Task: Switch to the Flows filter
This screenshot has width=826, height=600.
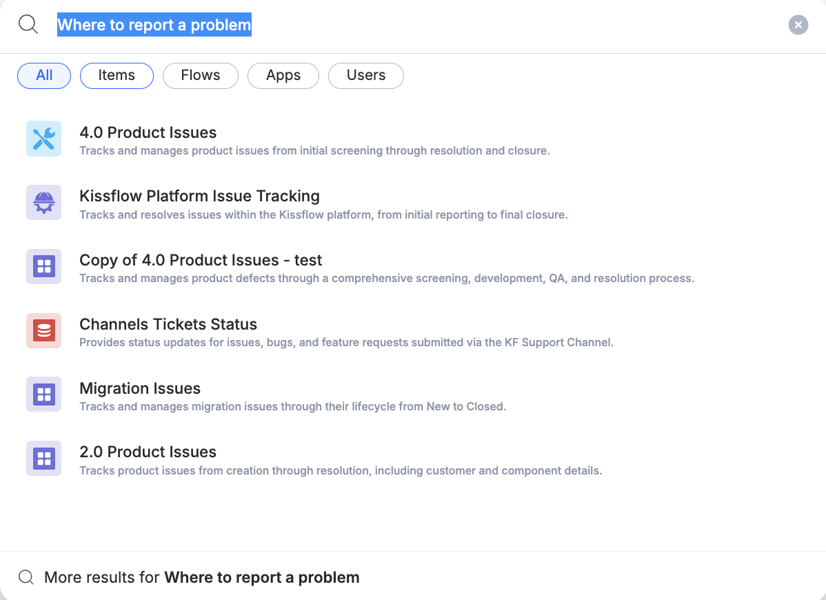Action: pos(200,75)
